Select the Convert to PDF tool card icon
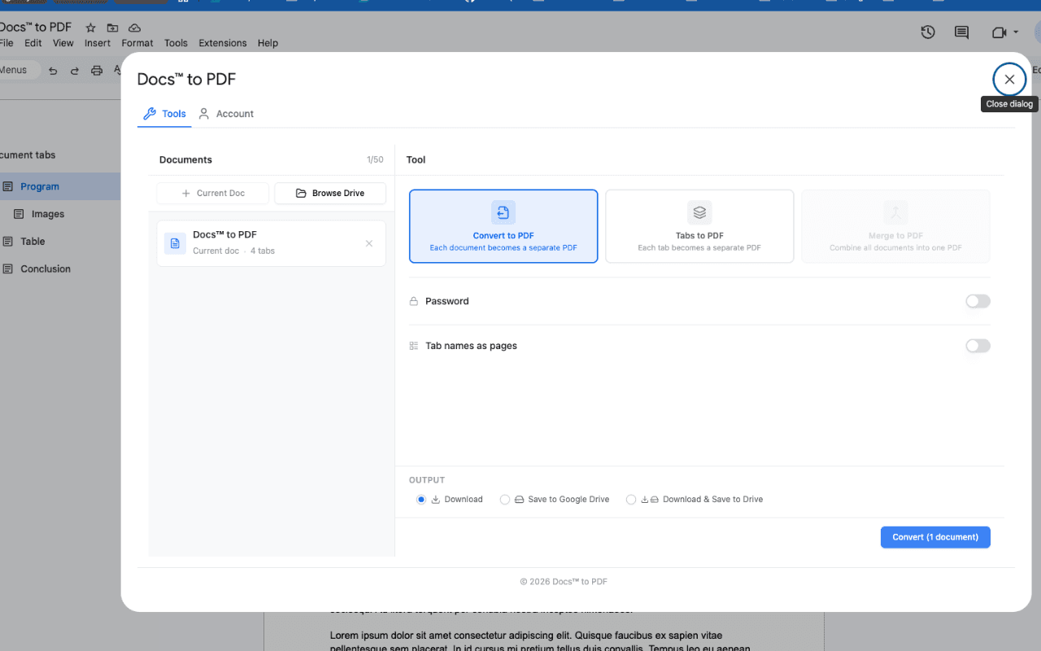Viewport: 1041px width, 651px height. 503,212
